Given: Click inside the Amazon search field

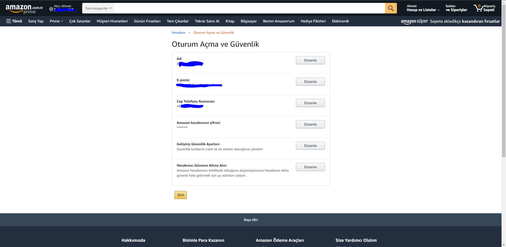Looking at the screenshot, I should tap(249, 8).
